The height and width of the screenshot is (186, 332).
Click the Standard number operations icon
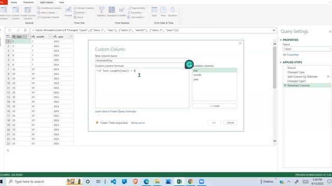pyautogui.click(x=112, y=12)
